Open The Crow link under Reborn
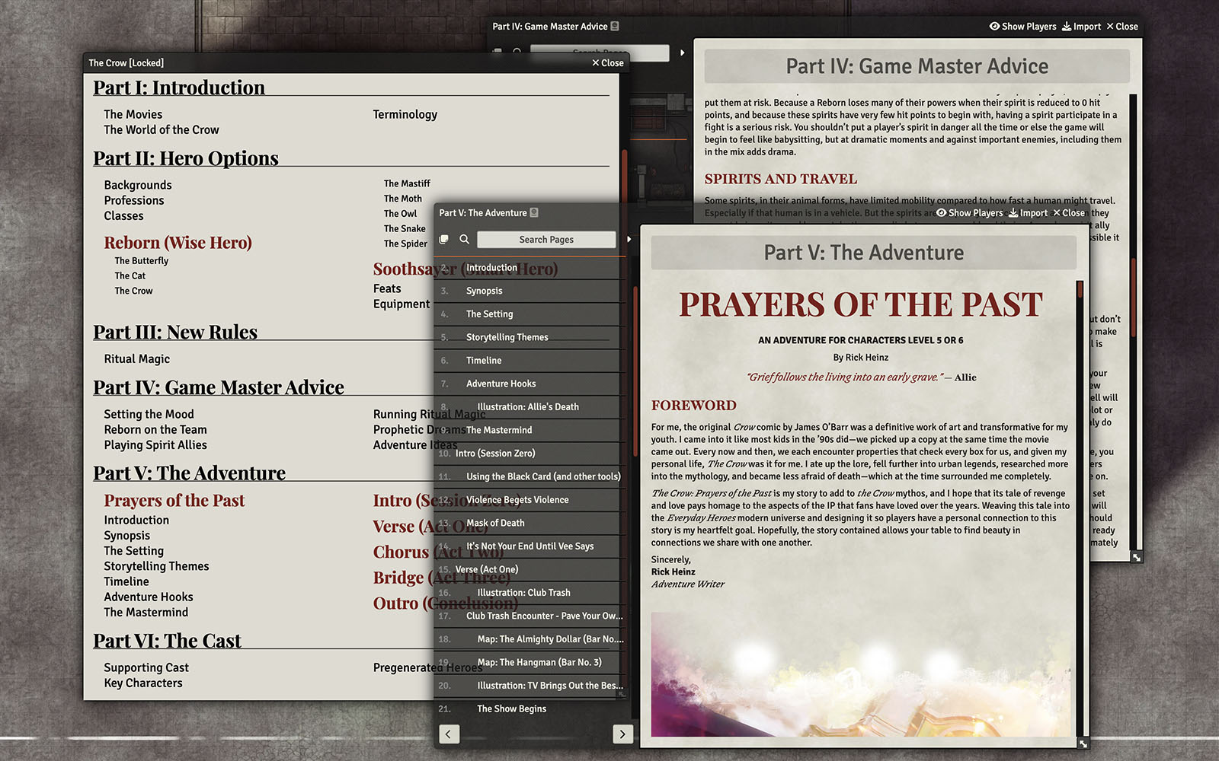Screen dimensions: 1219x761 133,291
